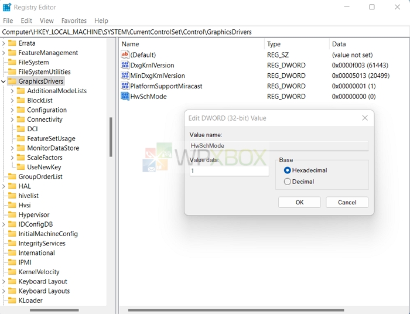Confirm the DWORD edit with OK
The image size is (410, 314).
tap(299, 202)
